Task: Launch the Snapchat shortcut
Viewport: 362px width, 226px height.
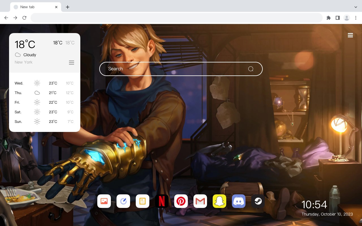Action: point(219,201)
